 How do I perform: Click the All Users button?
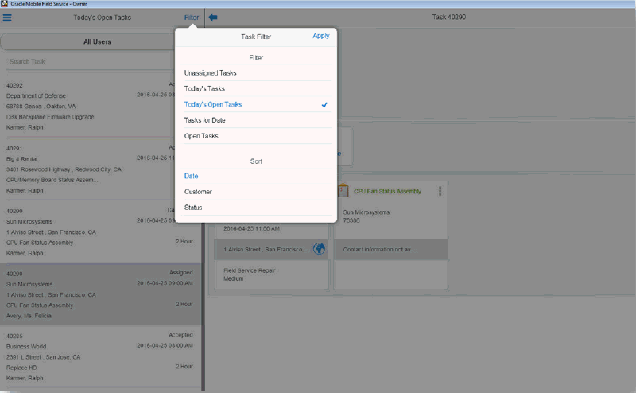pos(97,42)
